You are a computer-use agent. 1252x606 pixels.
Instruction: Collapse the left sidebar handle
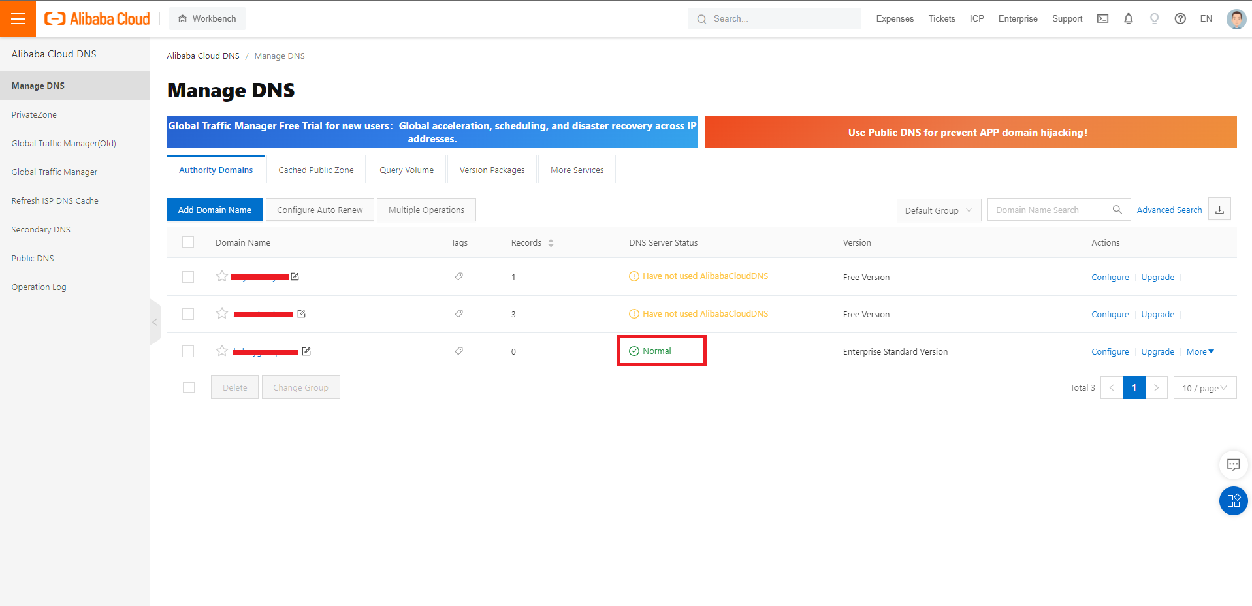tap(155, 322)
